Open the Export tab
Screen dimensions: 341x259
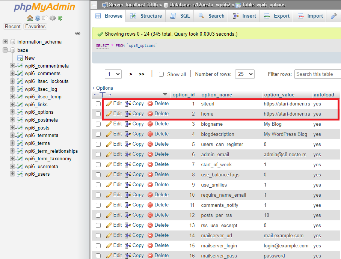pos(276,16)
